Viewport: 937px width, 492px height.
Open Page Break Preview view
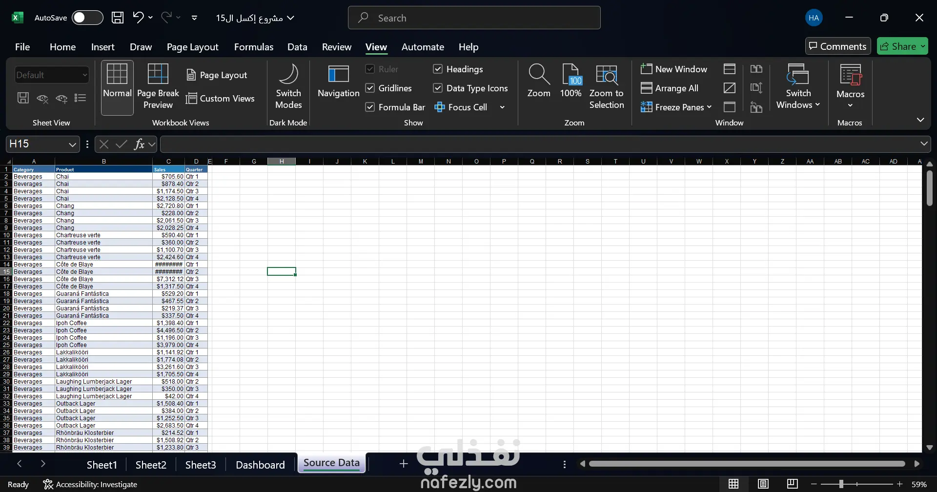158,88
